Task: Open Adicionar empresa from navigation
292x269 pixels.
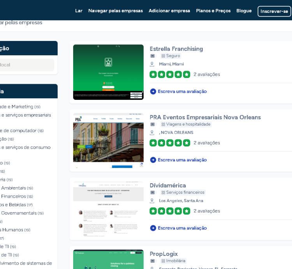Action: 169,11
